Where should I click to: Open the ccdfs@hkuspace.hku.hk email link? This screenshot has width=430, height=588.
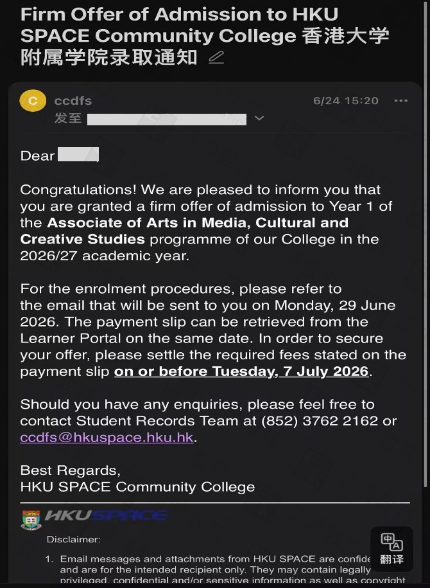pyautogui.click(x=107, y=437)
